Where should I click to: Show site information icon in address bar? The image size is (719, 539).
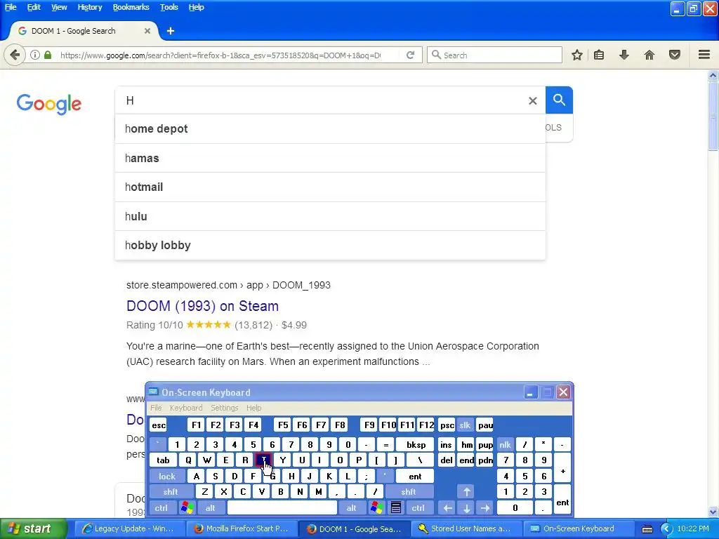(x=35, y=55)
